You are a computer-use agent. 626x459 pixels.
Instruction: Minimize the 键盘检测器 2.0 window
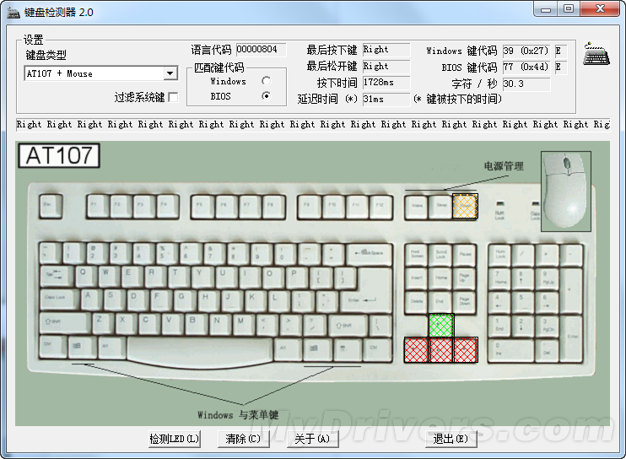[x=546, y=8]
